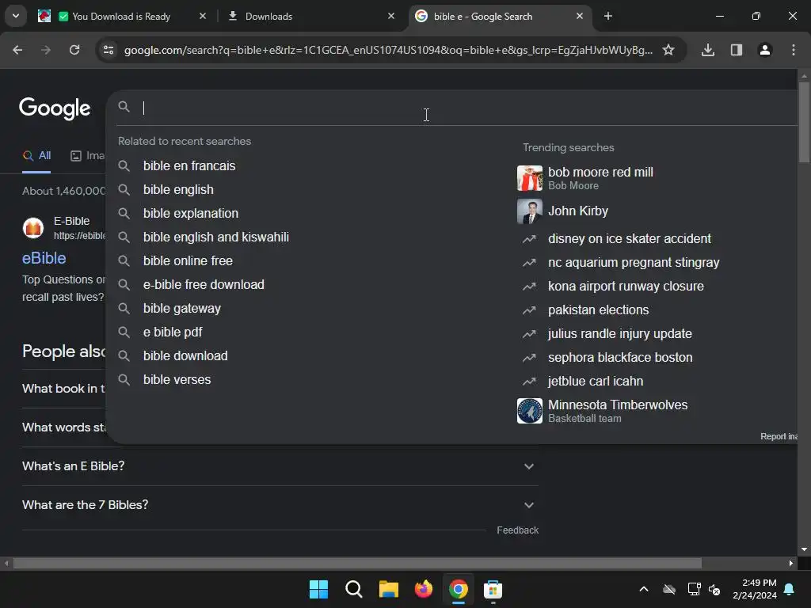This screenshot has width=811, height=608.
Task: Switch to 'You Download is Ready' tab
Action: tap(121, 17)
